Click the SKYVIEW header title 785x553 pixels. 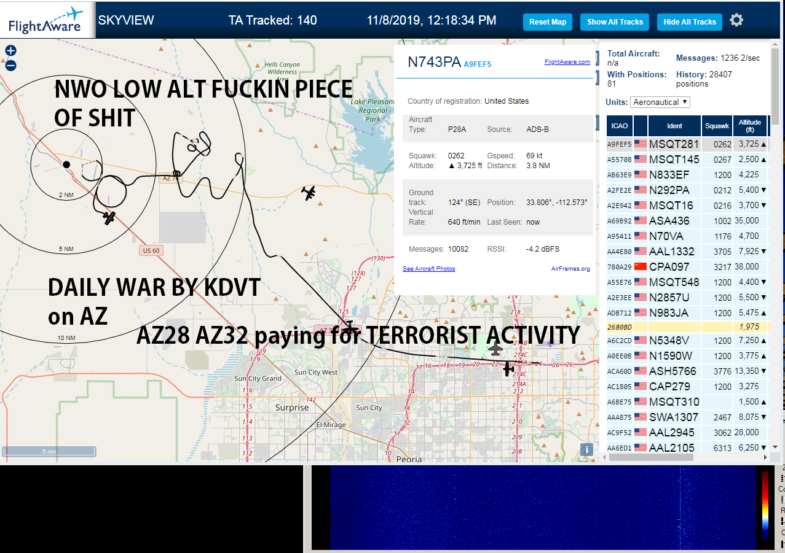pos(126,20)
